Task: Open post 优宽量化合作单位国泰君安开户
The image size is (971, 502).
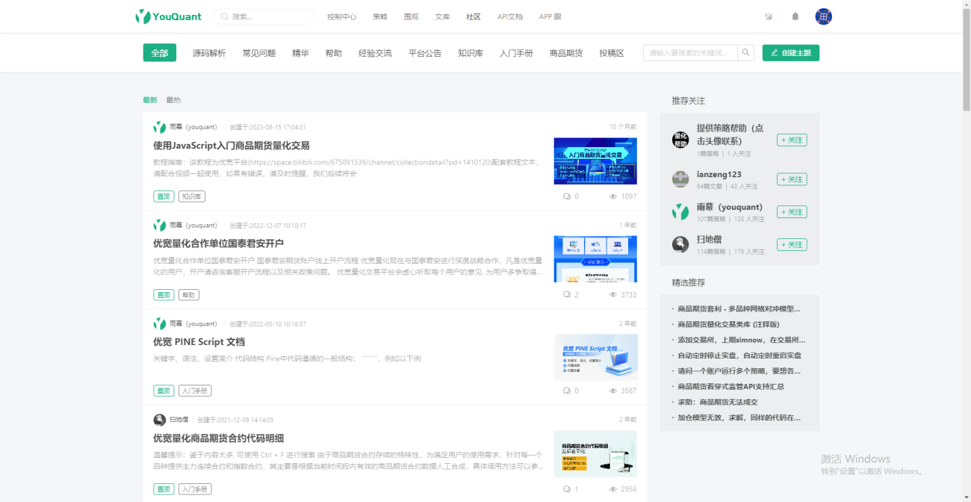Action: 218,244
